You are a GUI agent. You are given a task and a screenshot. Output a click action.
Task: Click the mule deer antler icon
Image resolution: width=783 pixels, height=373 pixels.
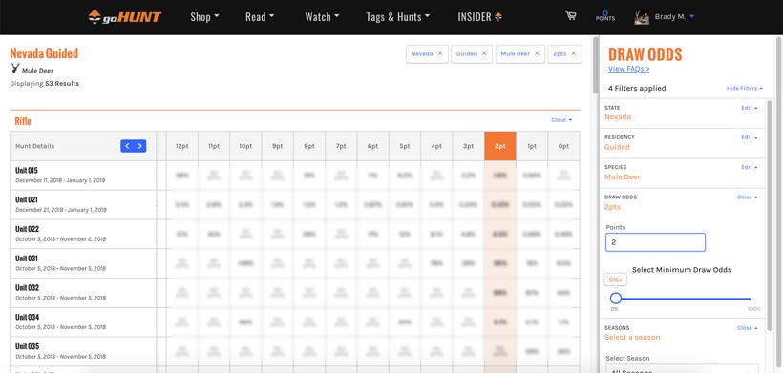15,69
